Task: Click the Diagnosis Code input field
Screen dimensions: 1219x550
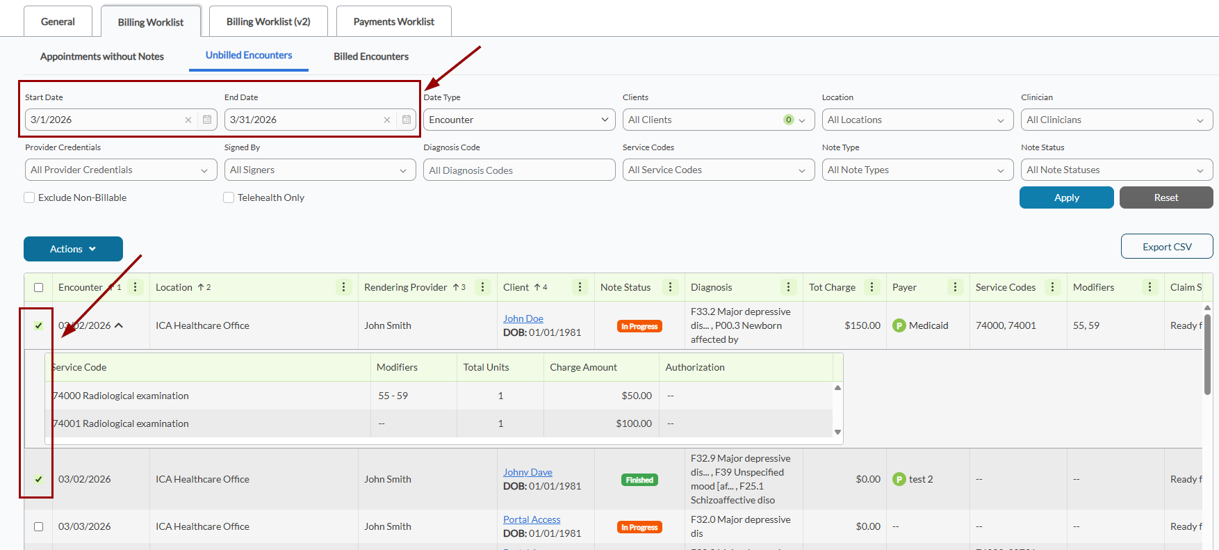Action: click(519, 170)
